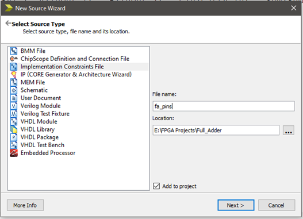The height and width of the screenshot is (219, 303).
Task: Click the VHDL Module icon
Action: pos(14,122)
